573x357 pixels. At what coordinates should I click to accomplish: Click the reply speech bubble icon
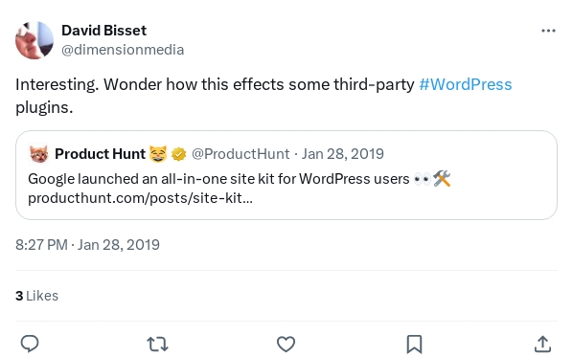pyautogui.click(x=30, y=344)
